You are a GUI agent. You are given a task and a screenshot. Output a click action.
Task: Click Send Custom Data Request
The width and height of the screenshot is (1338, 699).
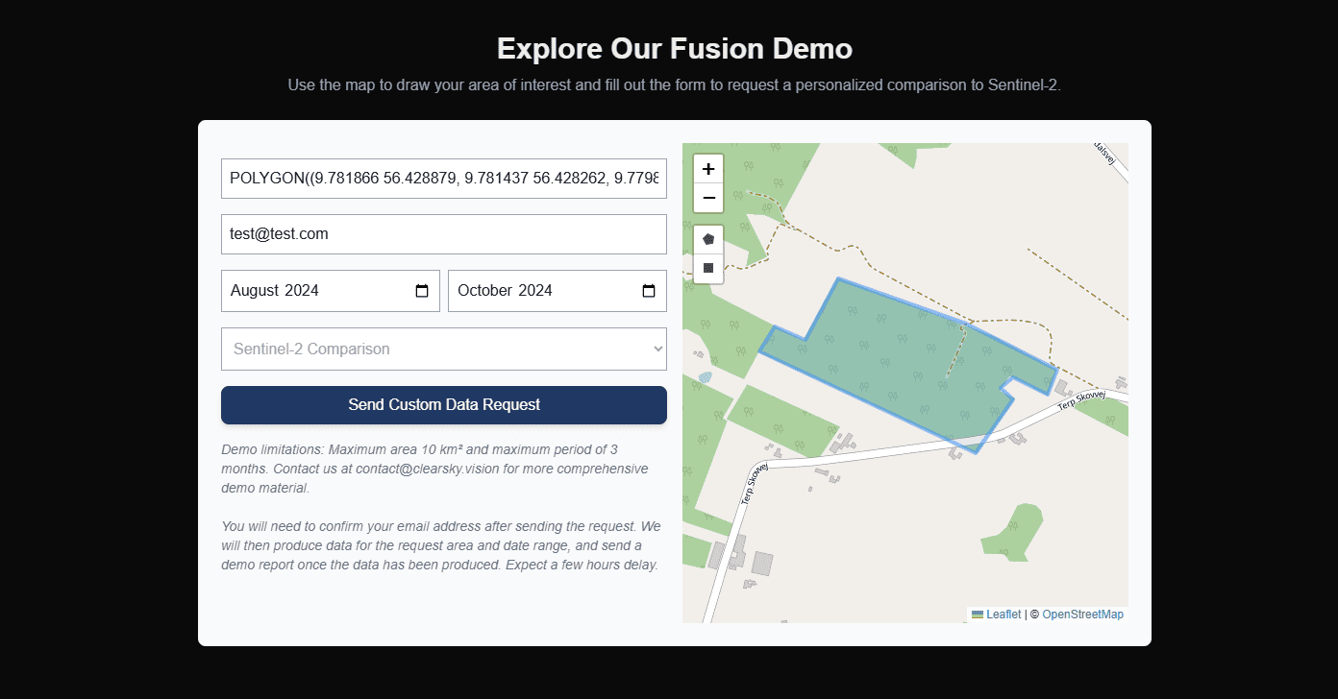click(443, 405)
